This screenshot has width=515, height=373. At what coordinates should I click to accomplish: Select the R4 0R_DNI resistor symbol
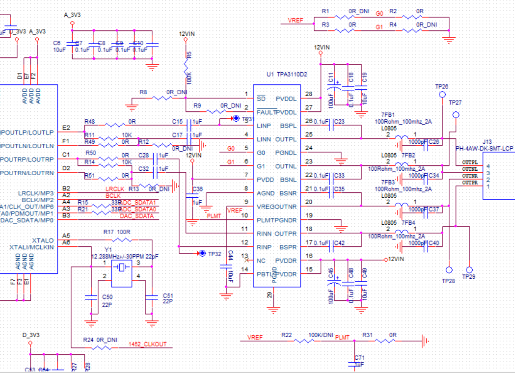[x=412, y=30]
